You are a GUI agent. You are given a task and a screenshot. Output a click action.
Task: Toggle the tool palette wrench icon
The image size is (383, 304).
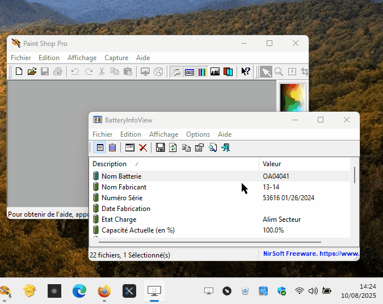pyautogui.click(x=176, y=72)
